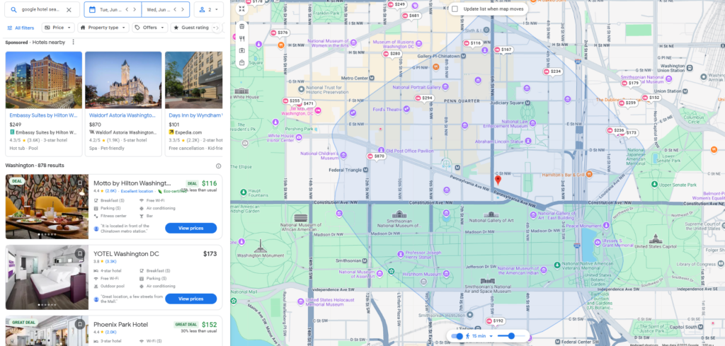This screenshot has width=725, height=346.
Task: Open the guest count dropdown
Action: click(x=209, y=10)
